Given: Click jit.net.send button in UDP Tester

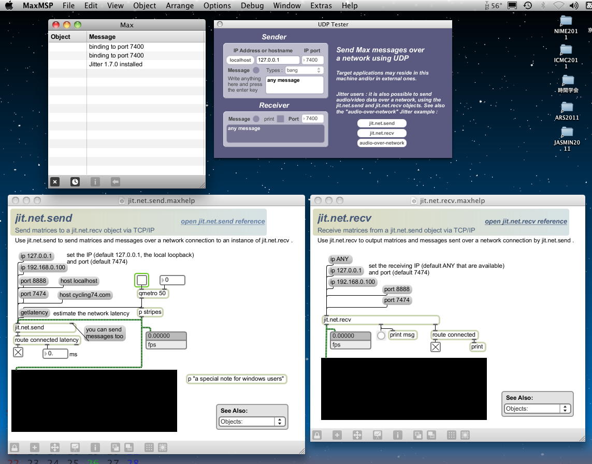Looking at the screenshot, I should [382, 123].
